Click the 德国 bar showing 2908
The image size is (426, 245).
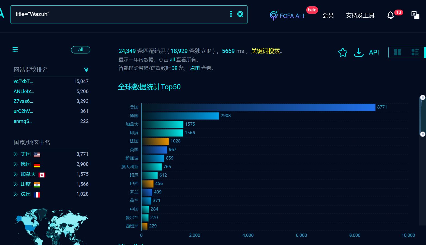[x=180, y=116]
